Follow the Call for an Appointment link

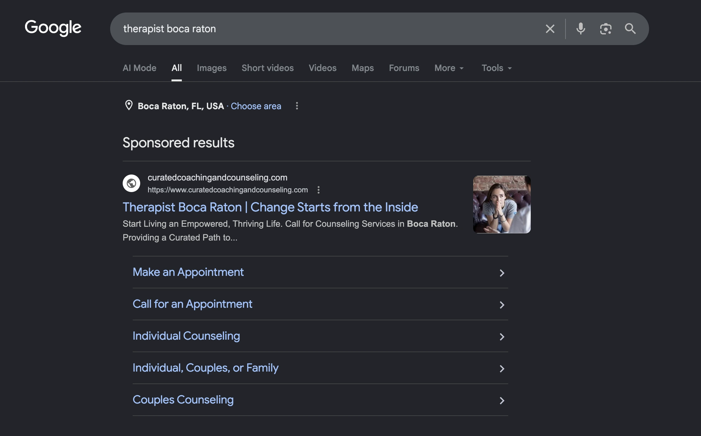[192, 304]
